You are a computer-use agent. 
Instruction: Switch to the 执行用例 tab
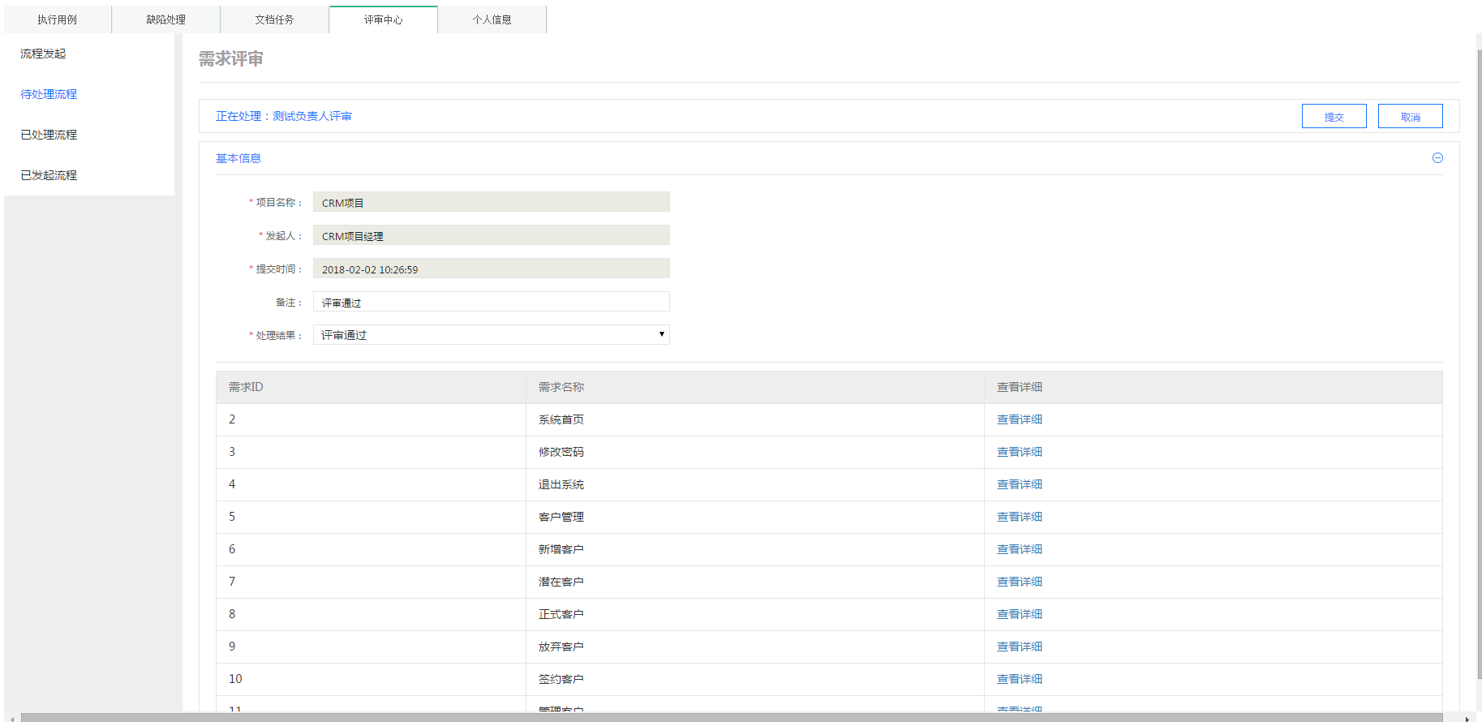tap(57, 19)
